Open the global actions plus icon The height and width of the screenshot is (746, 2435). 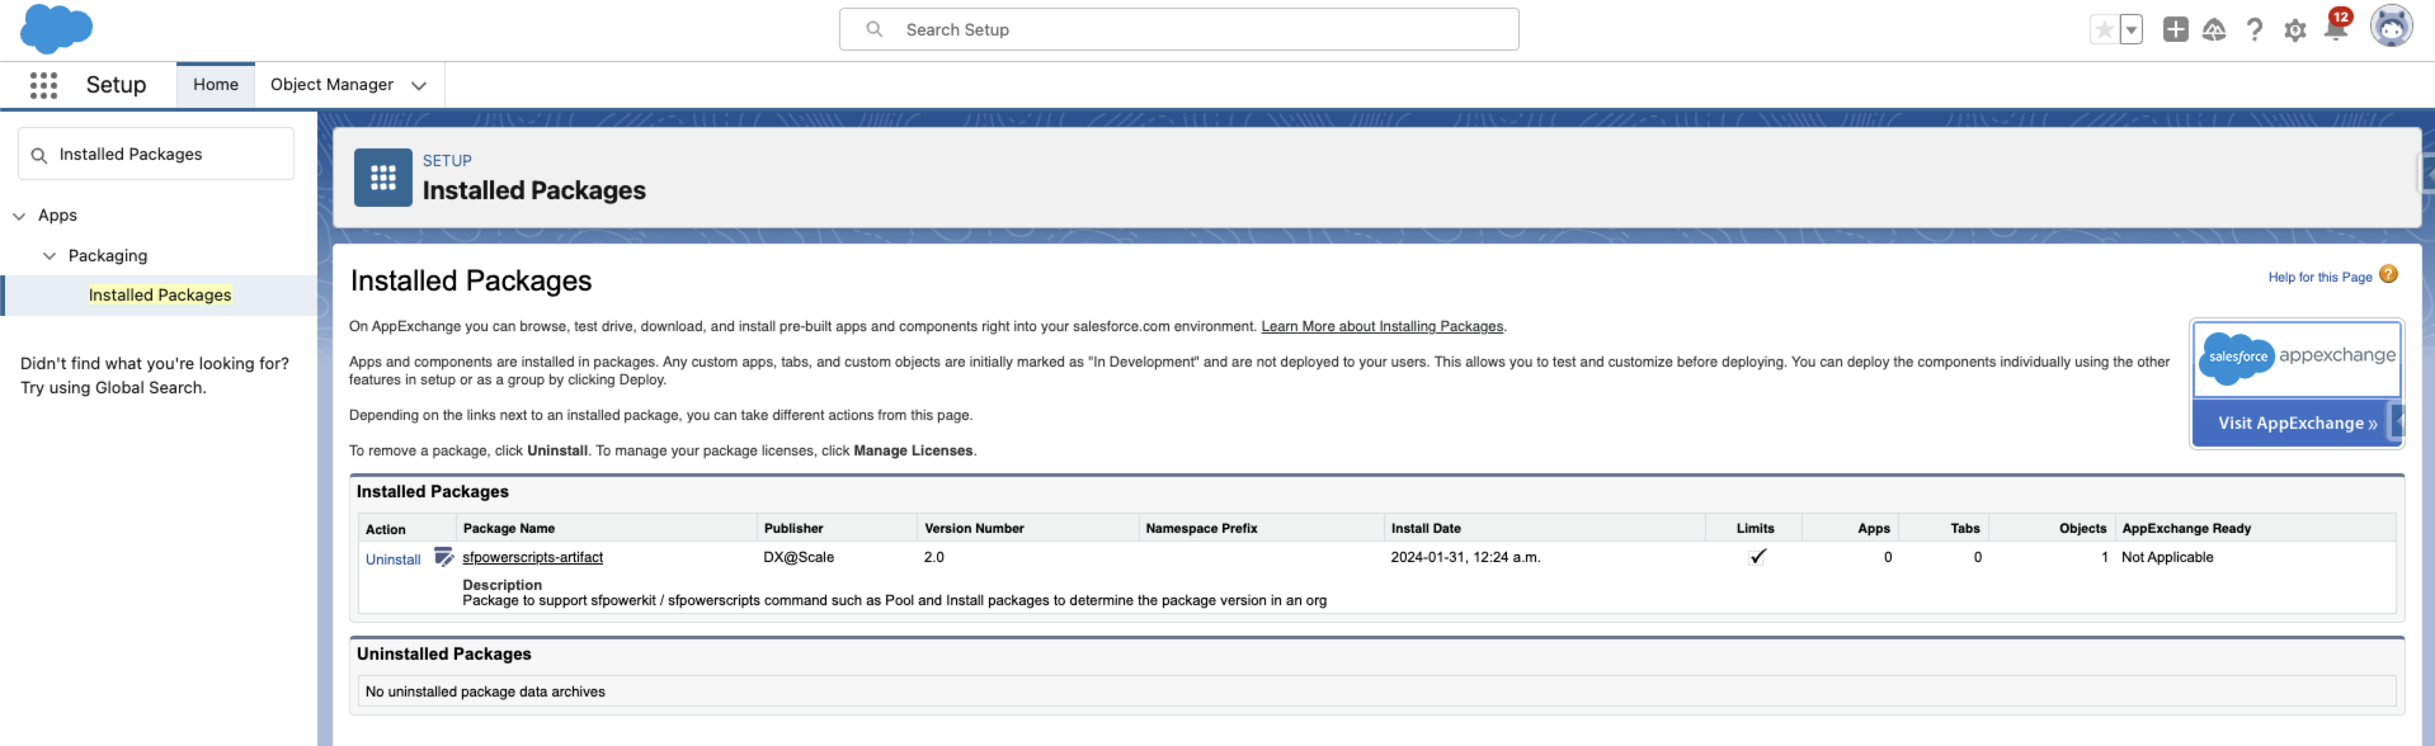(2175, 30)
